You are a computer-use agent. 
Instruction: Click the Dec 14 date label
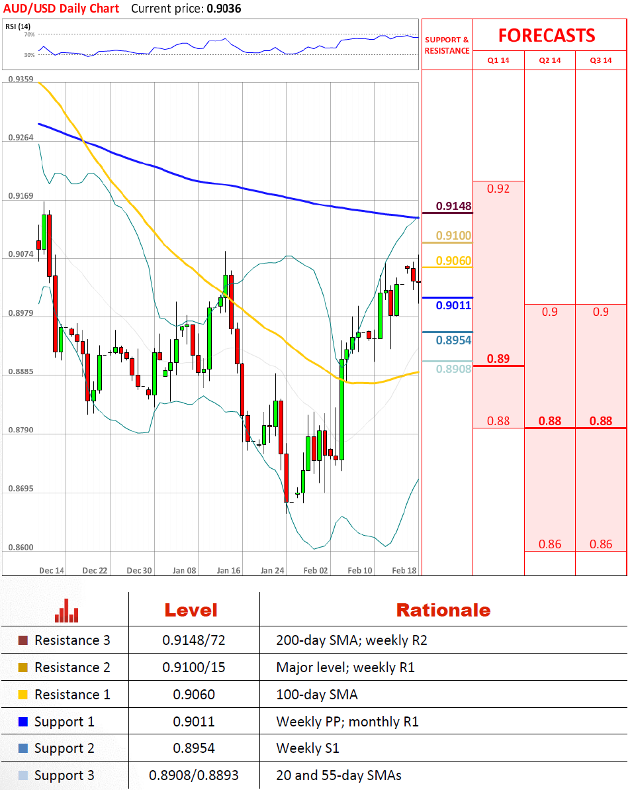(52, 570)
